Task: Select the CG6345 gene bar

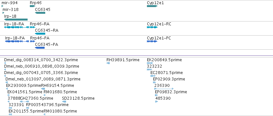Action: point(40,13)
